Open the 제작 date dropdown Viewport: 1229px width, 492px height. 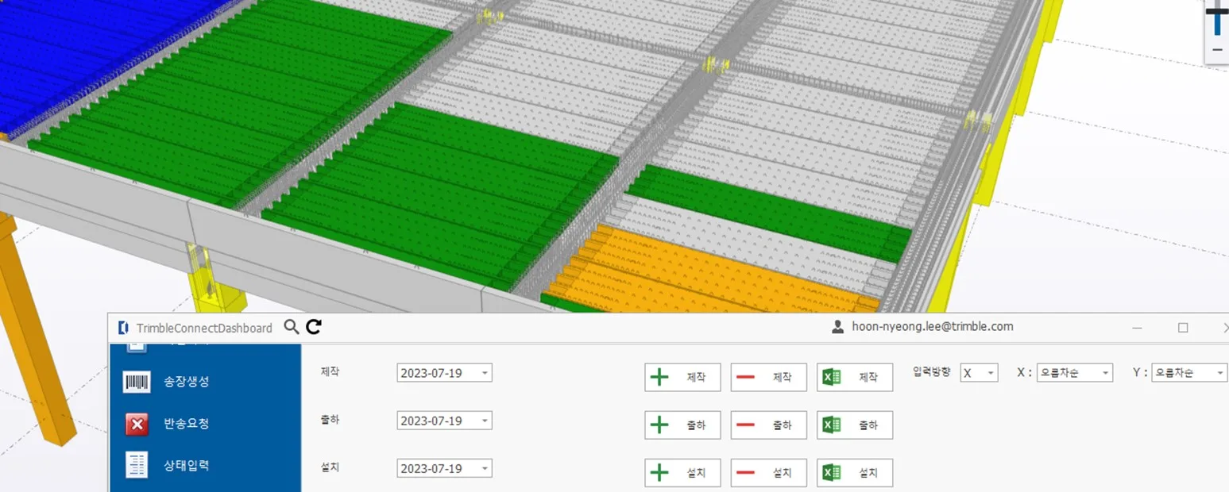[485, 373]
